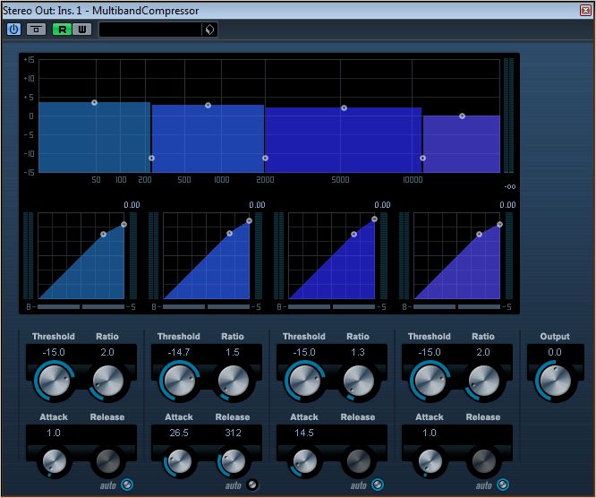Click crossover handle near 10000 Hz
Image resolution: width=596 pixels, height=498 pixels.
[422, 158]
